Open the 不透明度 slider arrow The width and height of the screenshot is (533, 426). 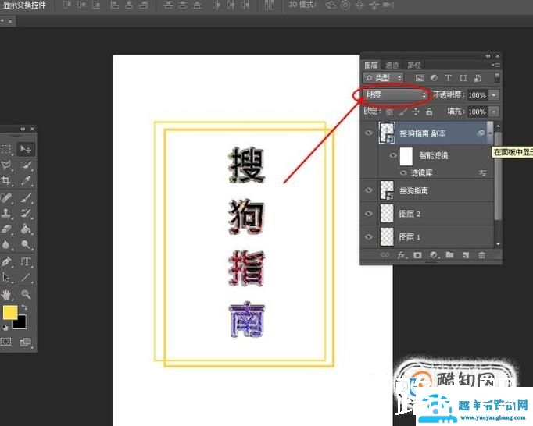click(494, 94)
